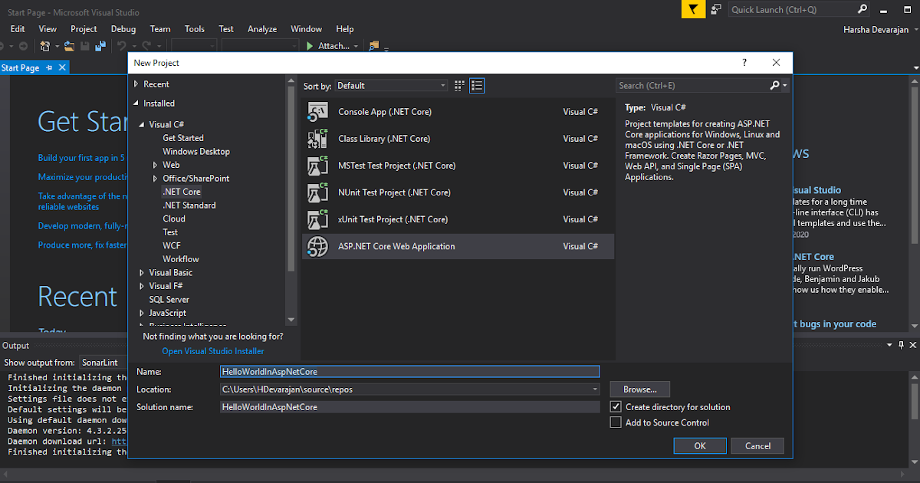Select the Start Page tab
Viewport: 920px width, 483px height.
[21, 67]
